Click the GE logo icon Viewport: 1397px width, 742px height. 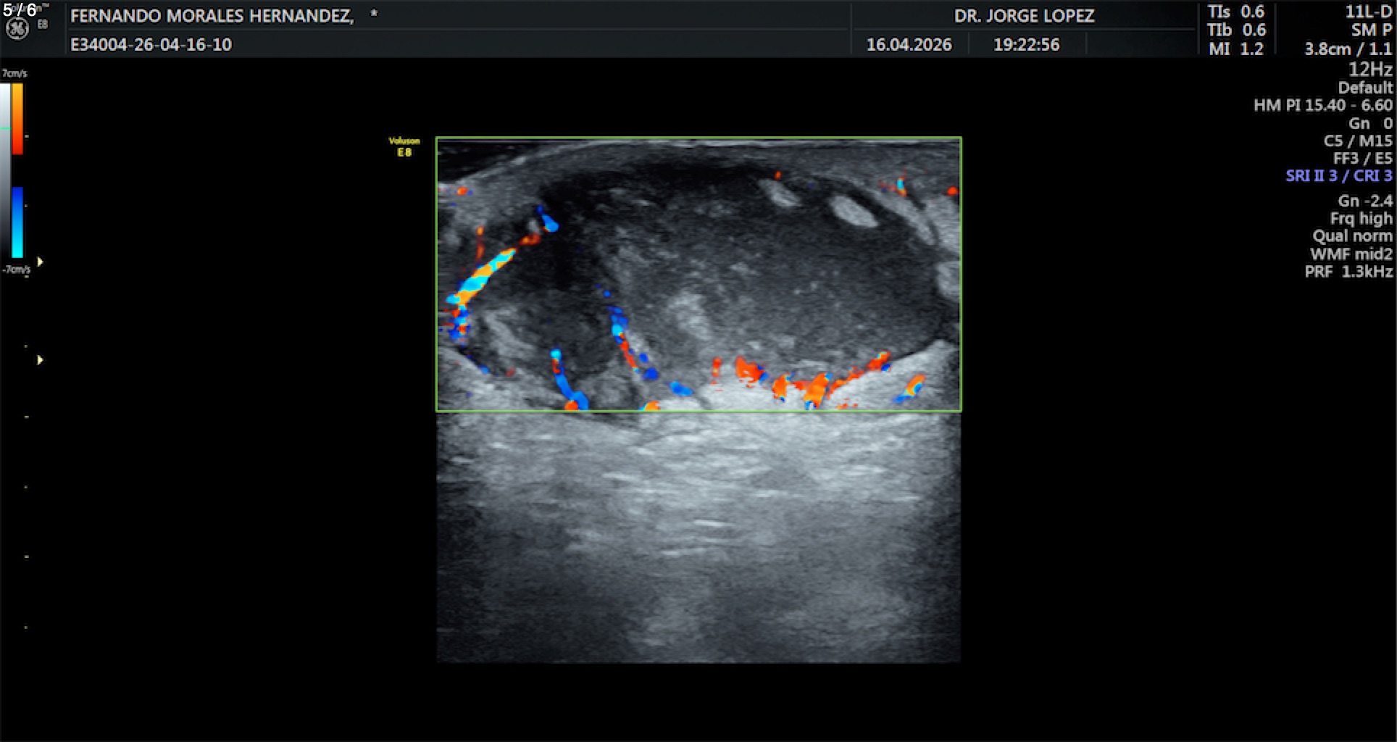(x=17, y=28)
